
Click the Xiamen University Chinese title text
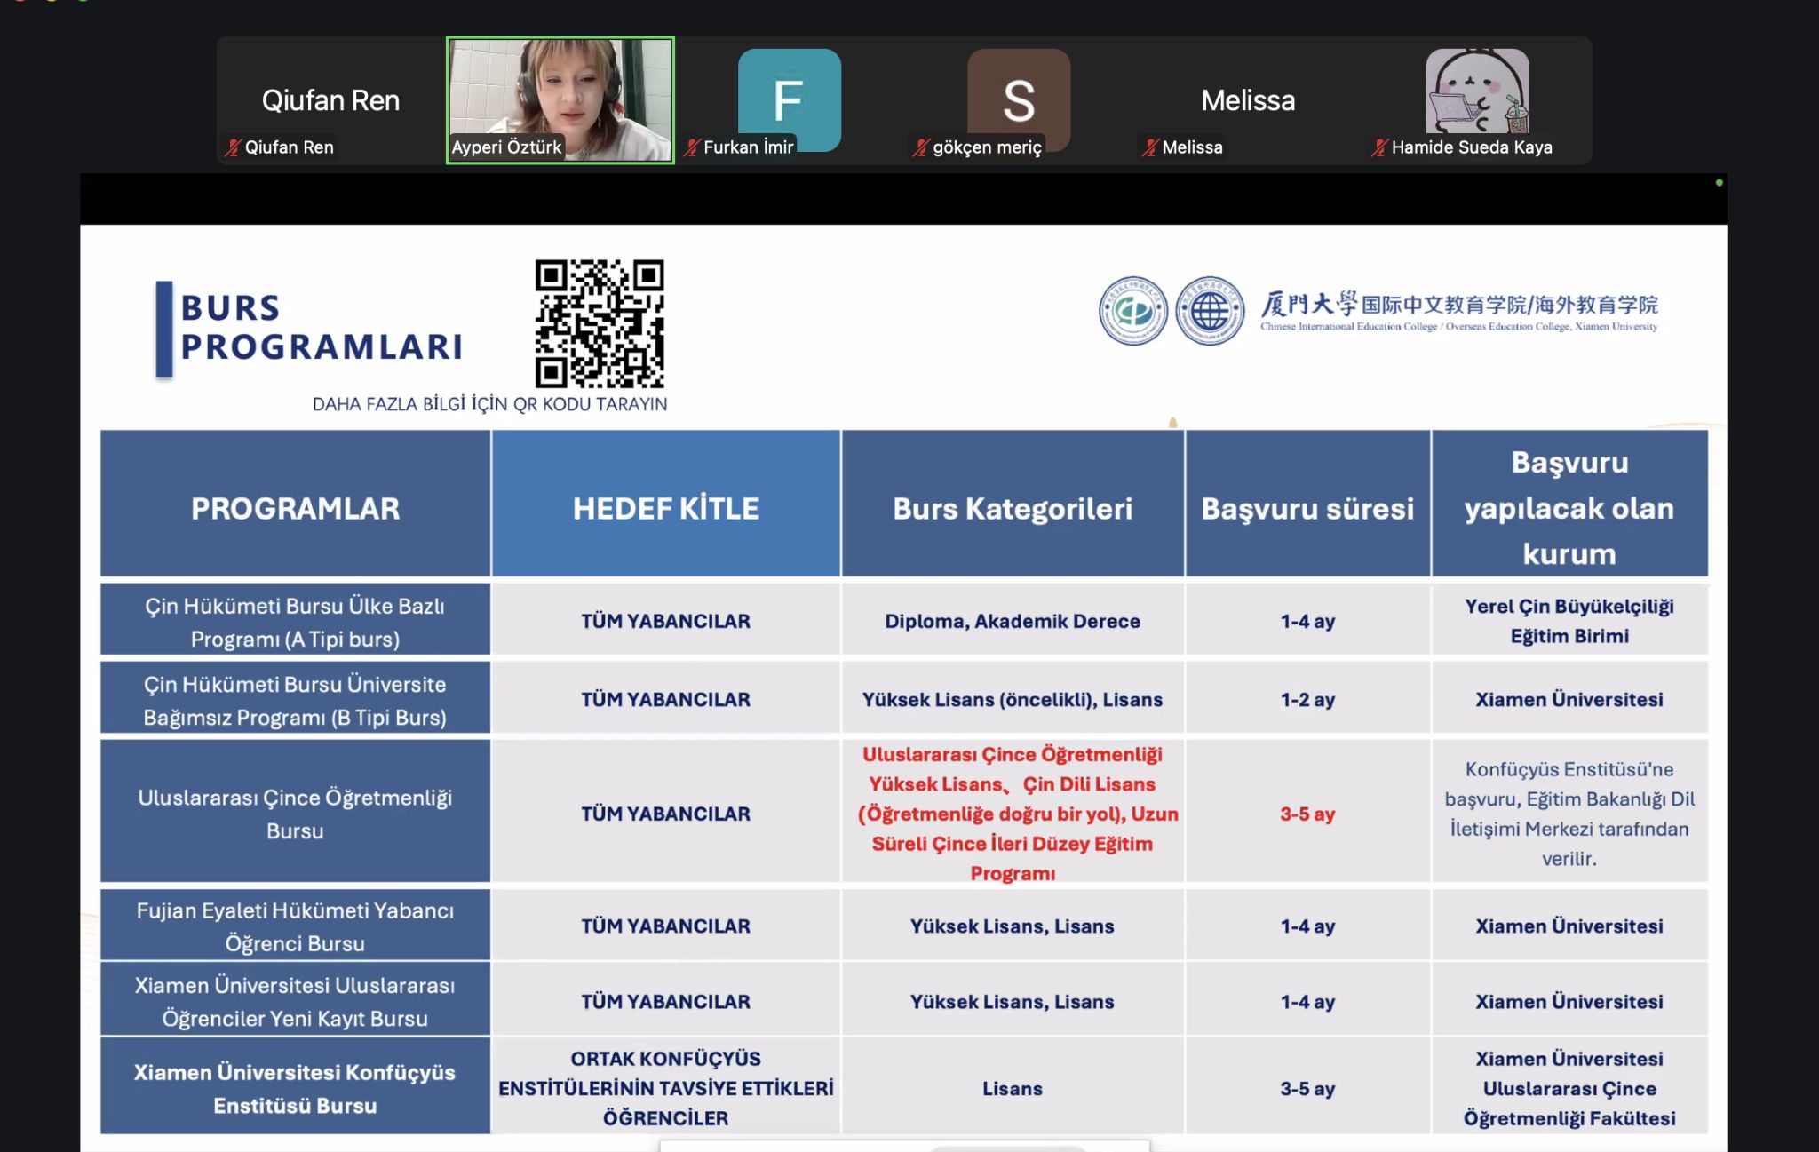tap(1458, 305)
